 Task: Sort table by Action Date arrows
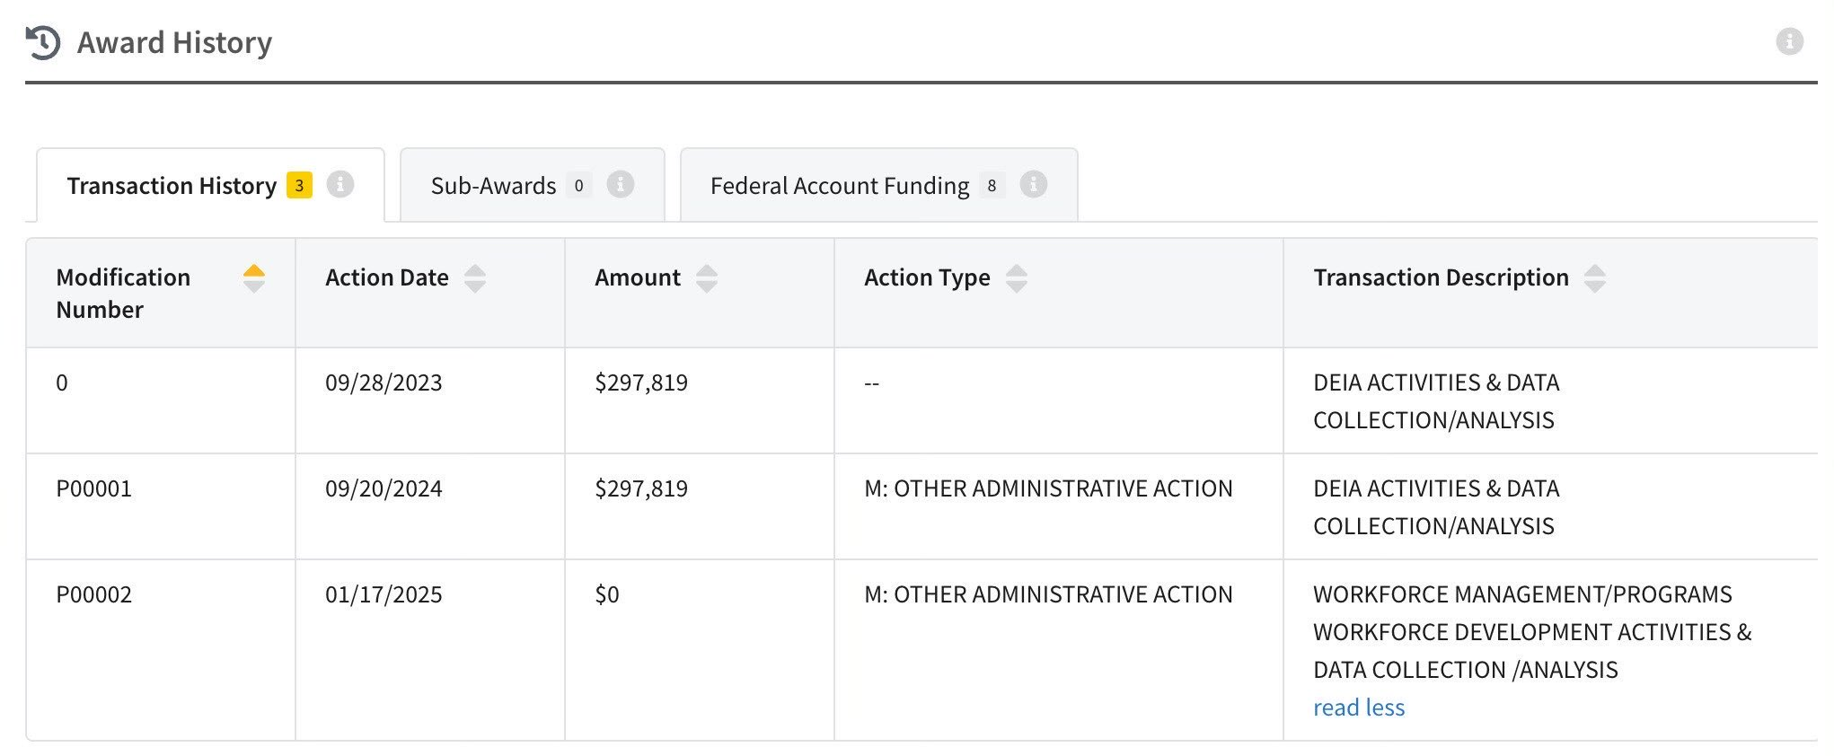[x=475, y=278]
